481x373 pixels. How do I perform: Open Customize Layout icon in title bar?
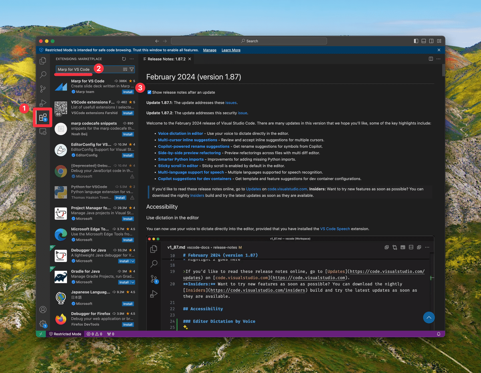(439, 41)
